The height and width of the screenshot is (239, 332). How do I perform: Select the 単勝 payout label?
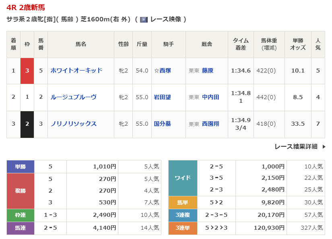pos(21,166)
